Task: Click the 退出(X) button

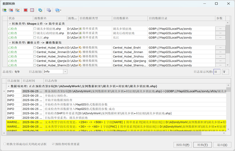Action: click(222, 145)
